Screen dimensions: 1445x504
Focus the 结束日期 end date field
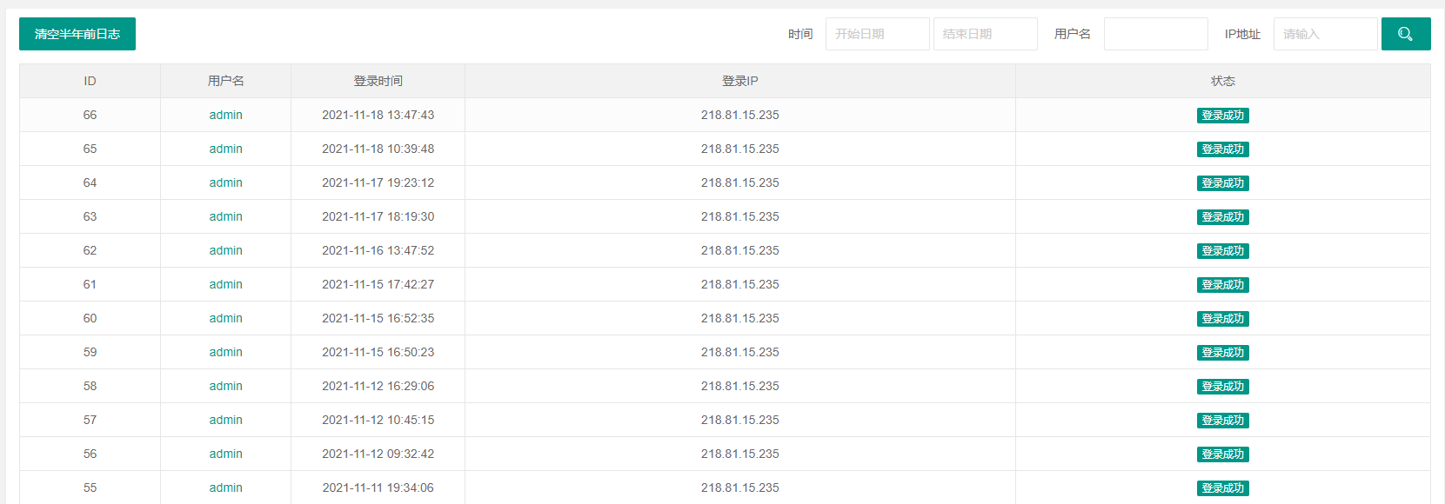pos(985,34)
